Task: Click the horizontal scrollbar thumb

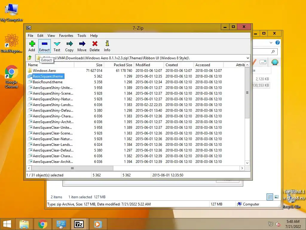Action: pyautogui.click(x=72, y=168)
